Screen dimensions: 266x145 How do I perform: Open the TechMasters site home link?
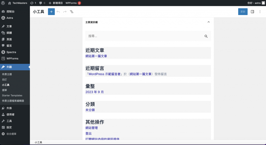pyautogui.click(x=18, y=3)
